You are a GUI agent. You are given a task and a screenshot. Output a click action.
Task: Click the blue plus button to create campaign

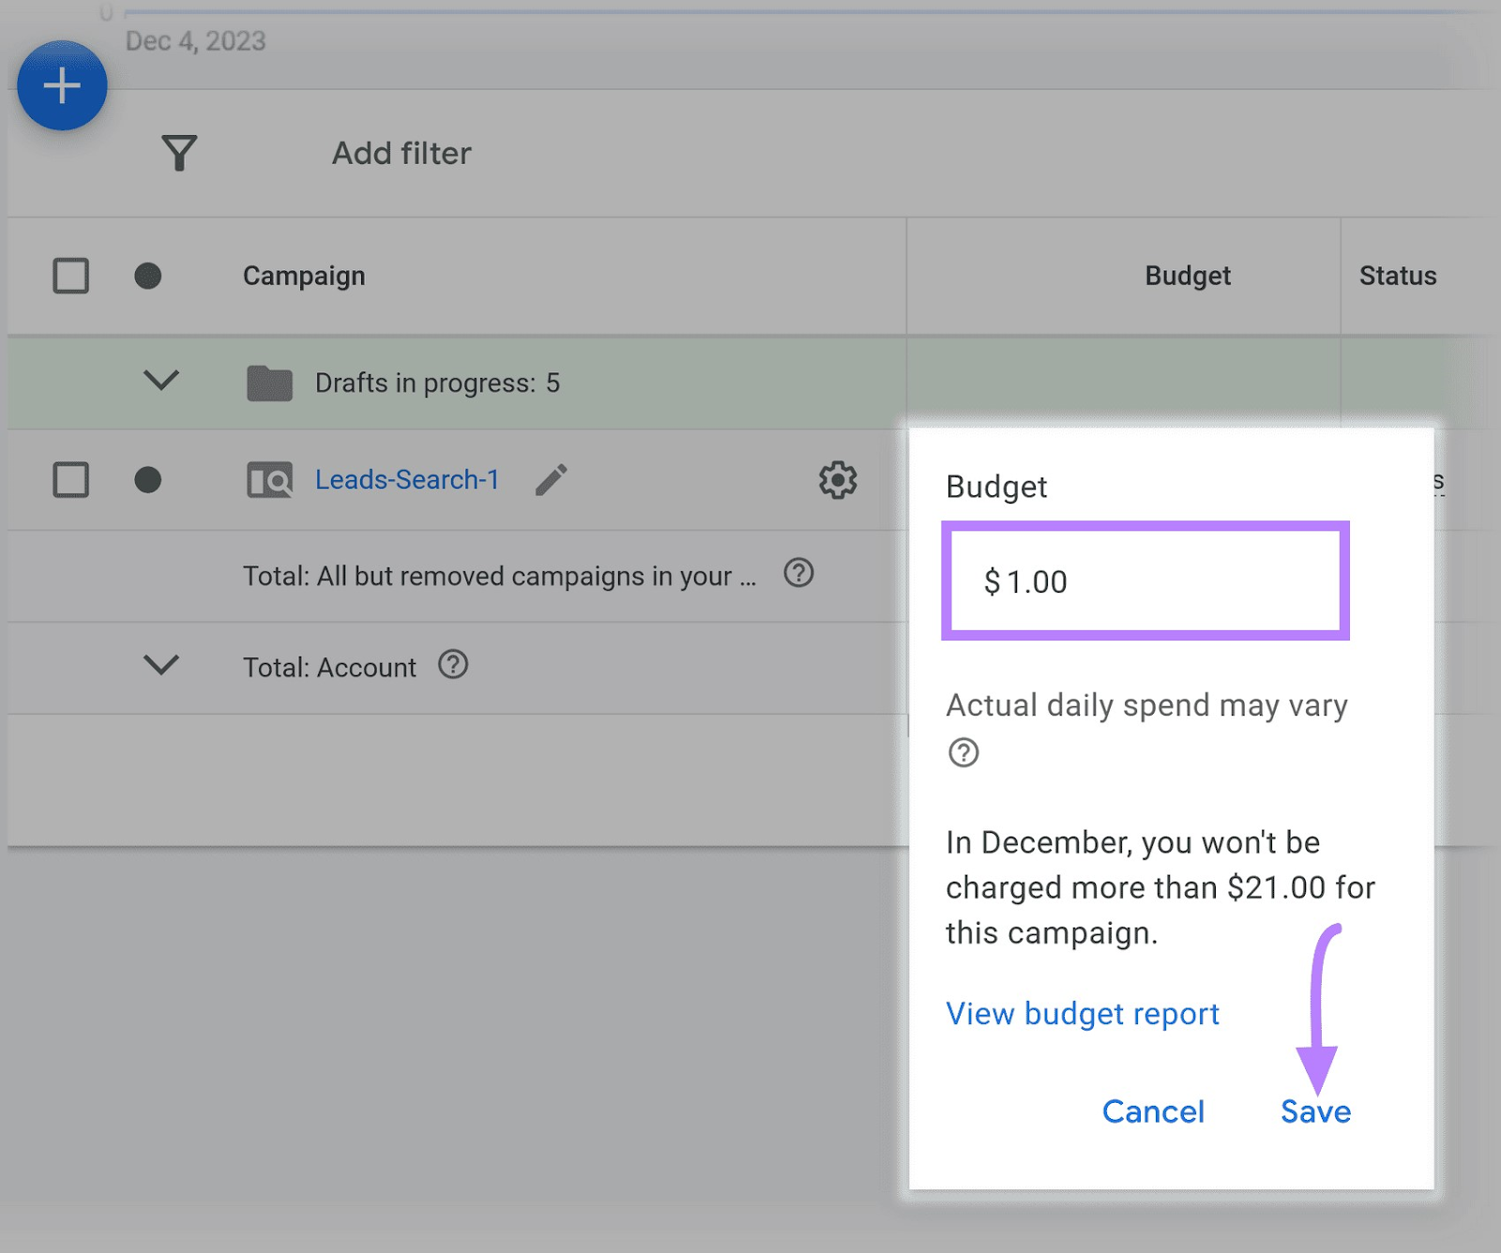[x=62, y=84]
